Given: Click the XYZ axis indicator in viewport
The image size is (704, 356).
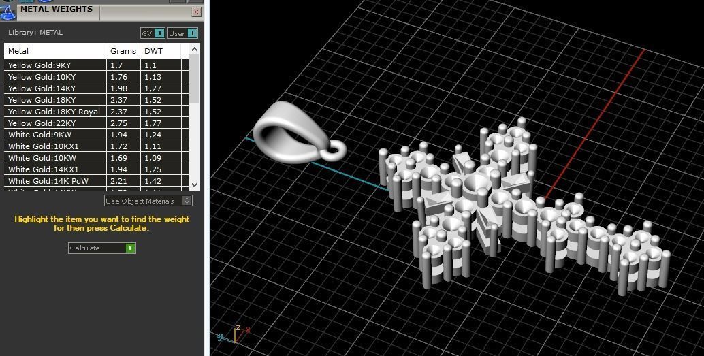Looking at the screenshot, I should coord(234,335).
